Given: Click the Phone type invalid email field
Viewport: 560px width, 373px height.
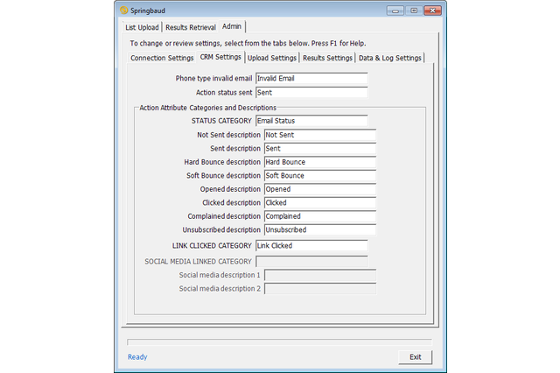Looking at the screenshot, I should click(x=311, y=79).
